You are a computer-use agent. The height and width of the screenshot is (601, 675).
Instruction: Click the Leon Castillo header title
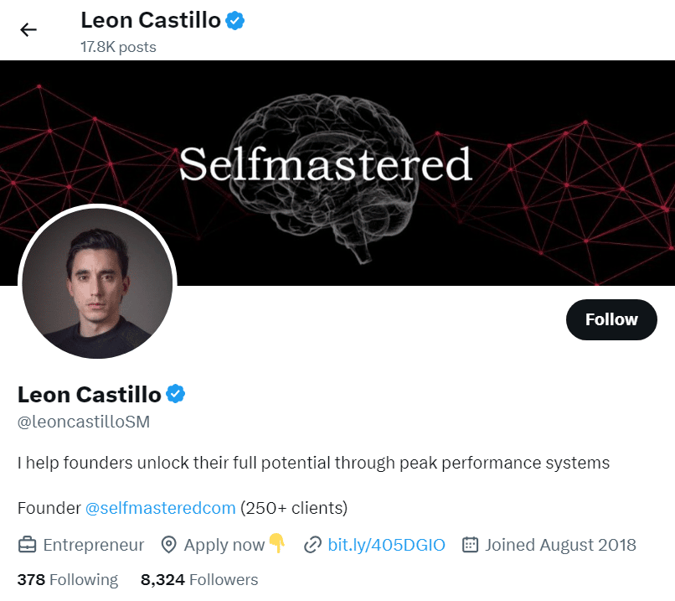click(151, 20)
